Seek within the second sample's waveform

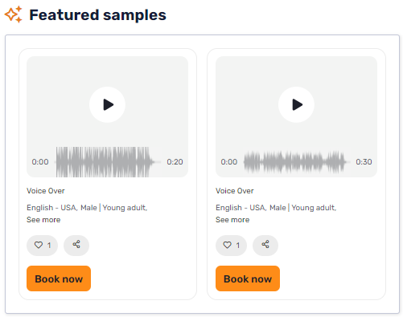(x=297, y=162)
